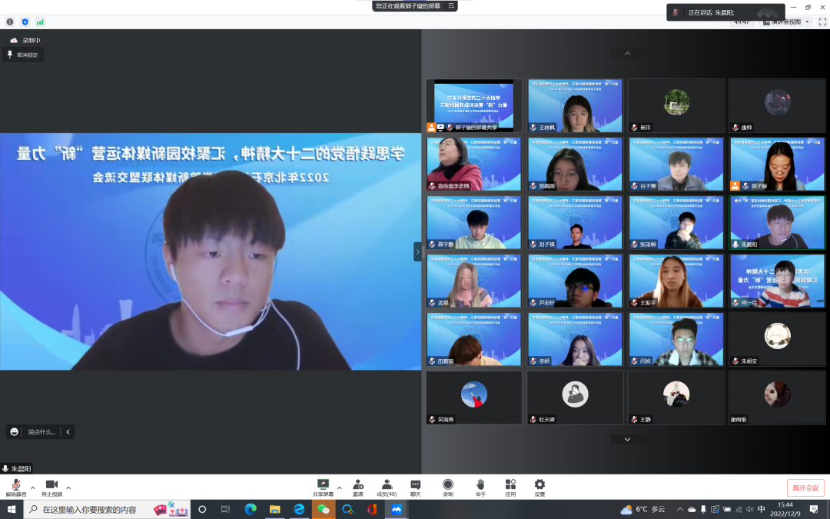Click the Share Screen (共享屏幕) icon
The width and height of the screenshot is (830, 519).
tap(324, 485)
